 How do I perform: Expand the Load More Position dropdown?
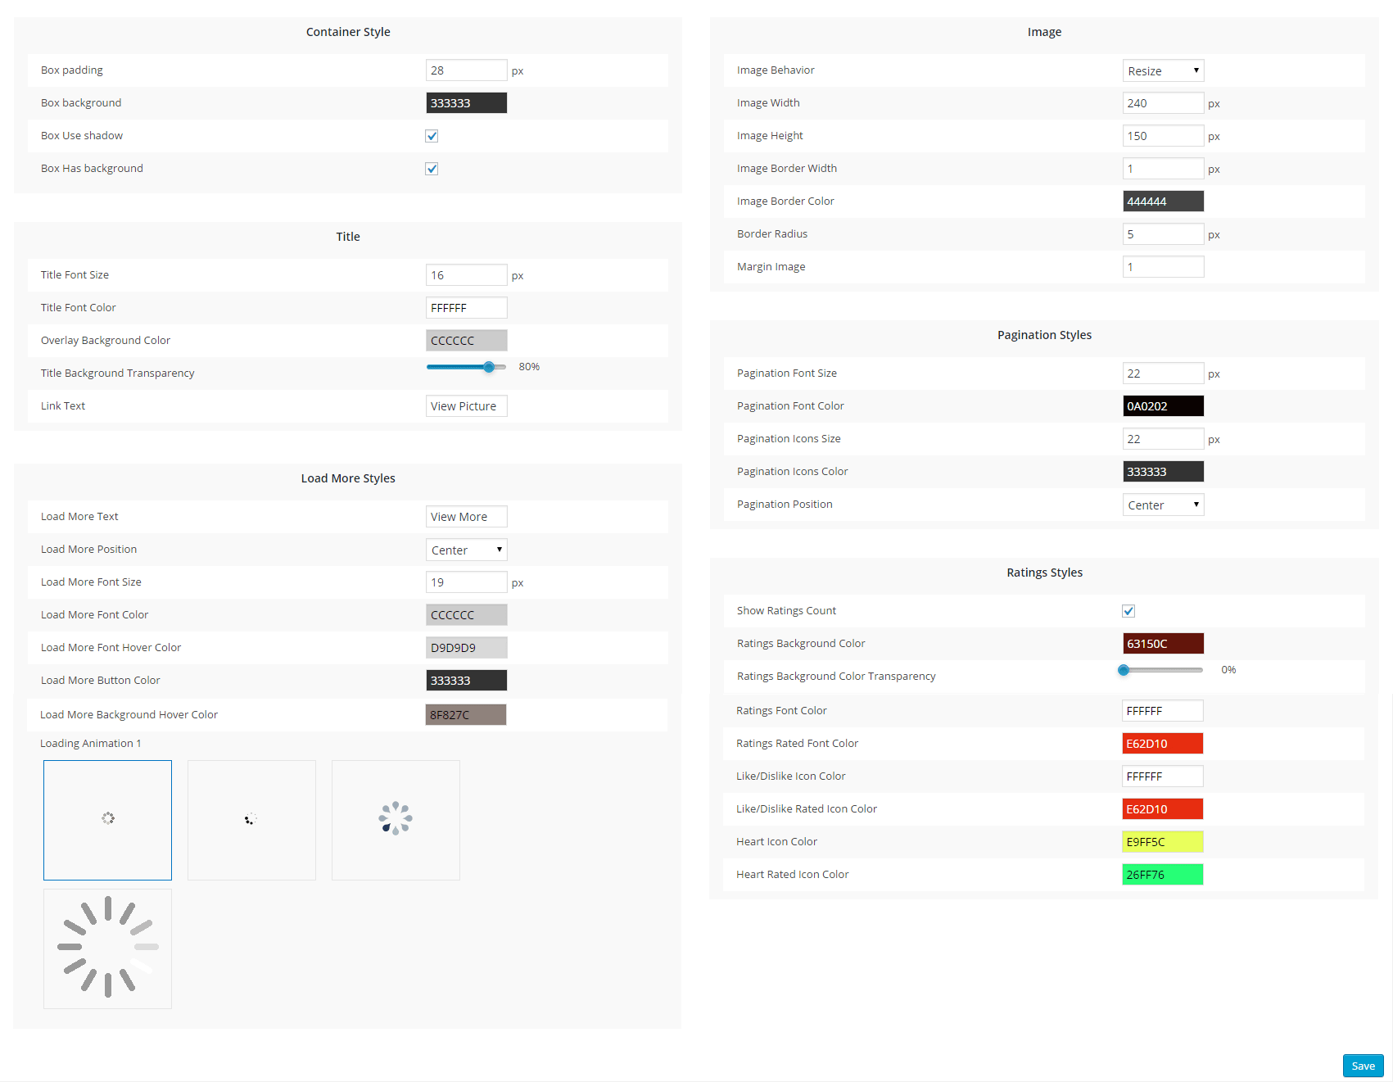pos(466,550)
